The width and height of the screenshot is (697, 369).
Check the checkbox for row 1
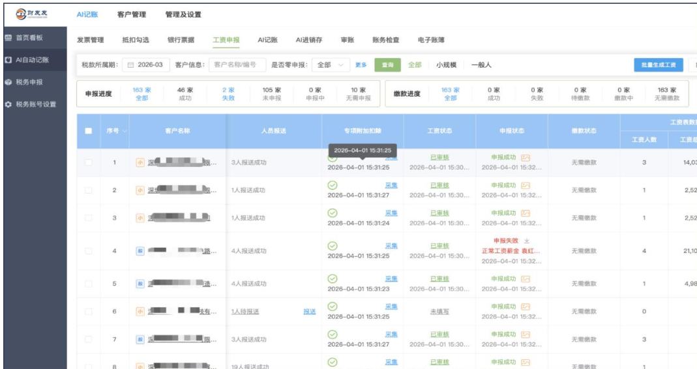[89, 162]
